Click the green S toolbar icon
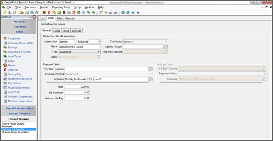The image size is (273, 141). [59, 12]
